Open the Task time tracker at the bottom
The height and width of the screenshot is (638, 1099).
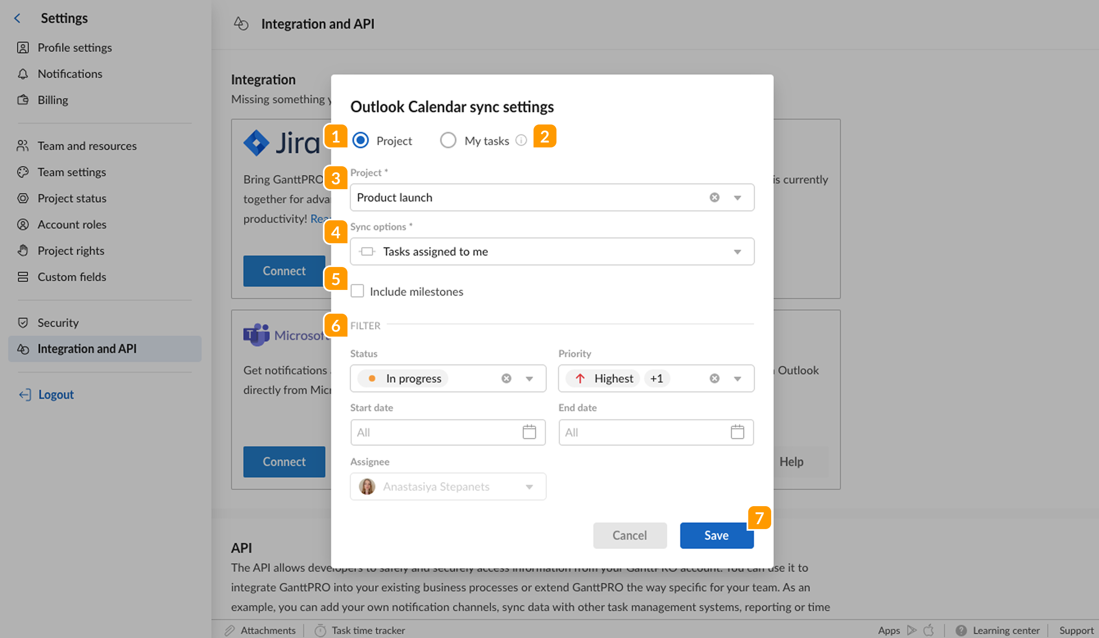click(368, 630)
